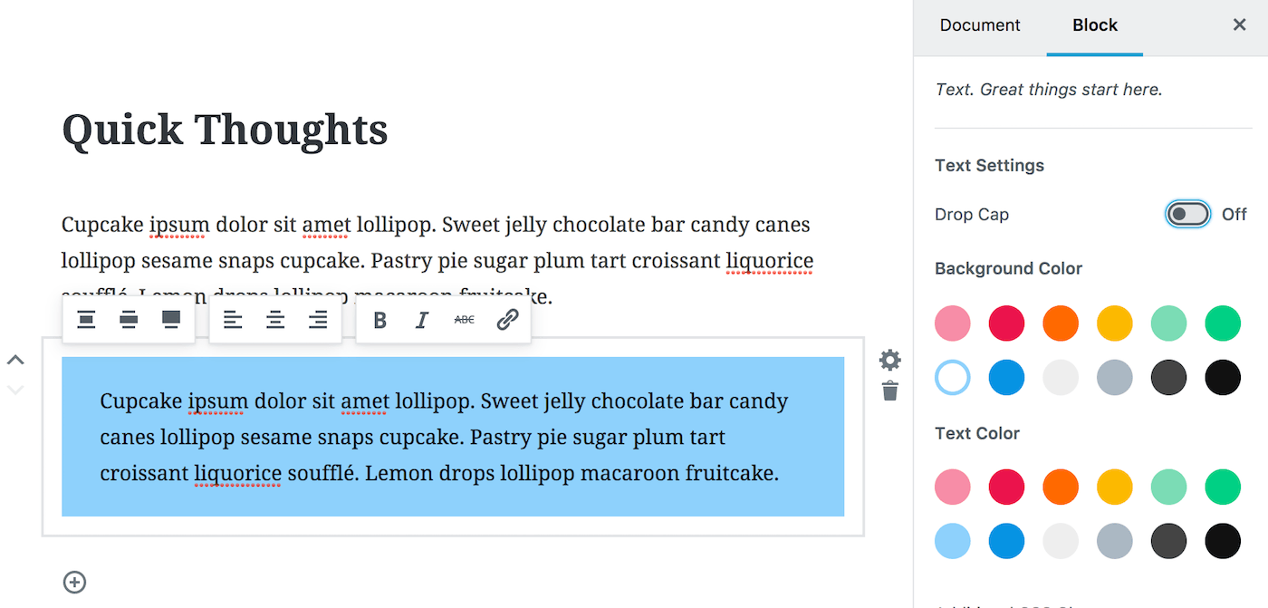The height and width of the screenshot is (608, 1268).
Task: Open block settings gear icon
Action: pyautogui.click(x=890, y=360)
